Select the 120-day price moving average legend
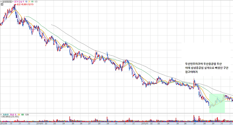This screenshot has width=233, height=125. (x=36, y=2)
